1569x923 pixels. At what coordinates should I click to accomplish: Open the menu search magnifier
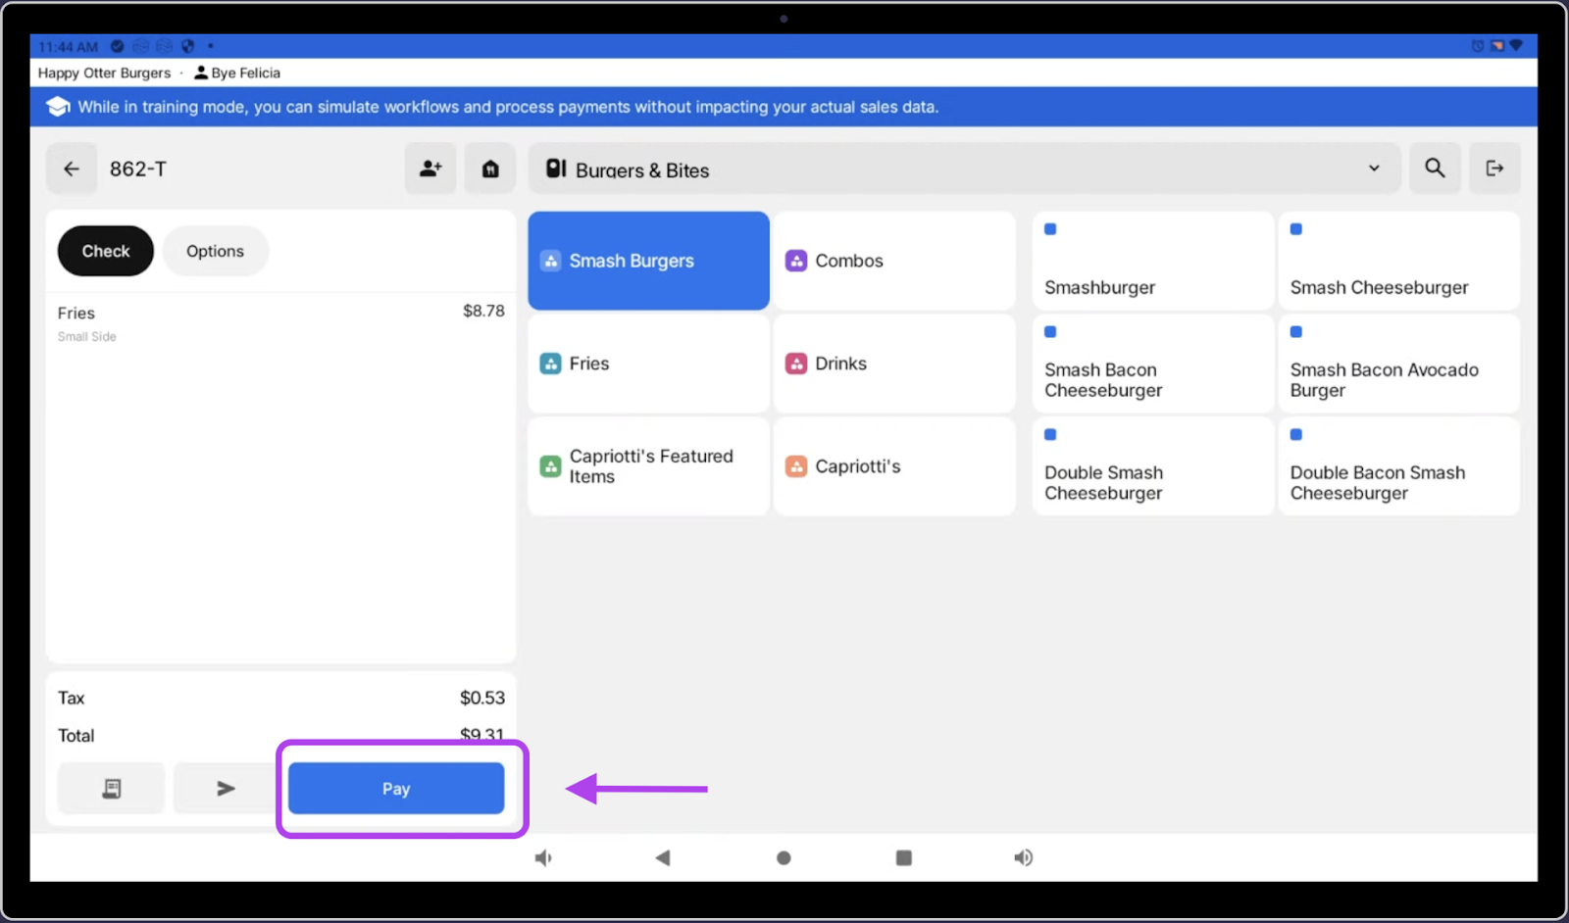pos(1435,169)
